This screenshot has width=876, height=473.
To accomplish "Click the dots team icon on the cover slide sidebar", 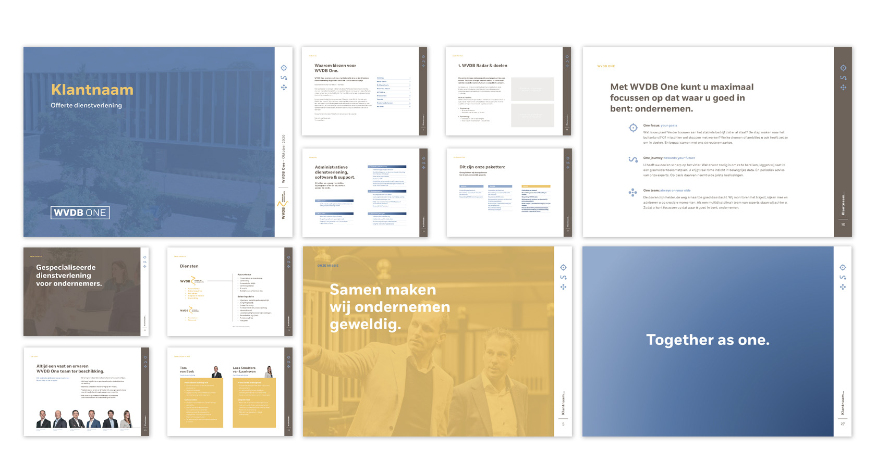I will click(284, 88).
